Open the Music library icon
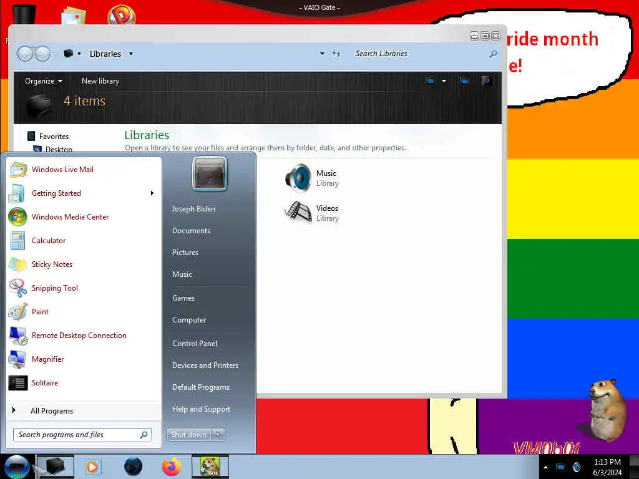 point(298,178)
